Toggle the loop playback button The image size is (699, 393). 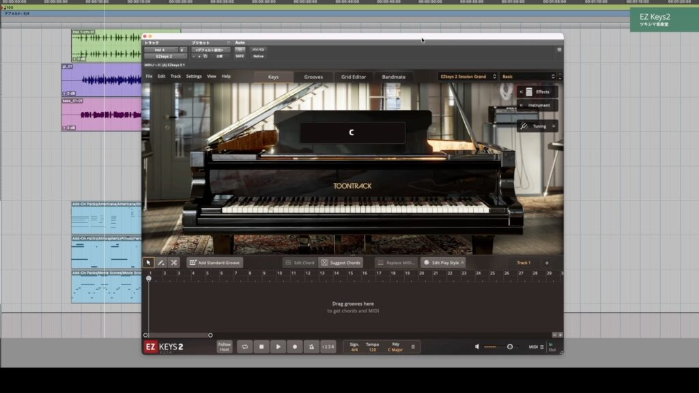click(x=244, y=347)
